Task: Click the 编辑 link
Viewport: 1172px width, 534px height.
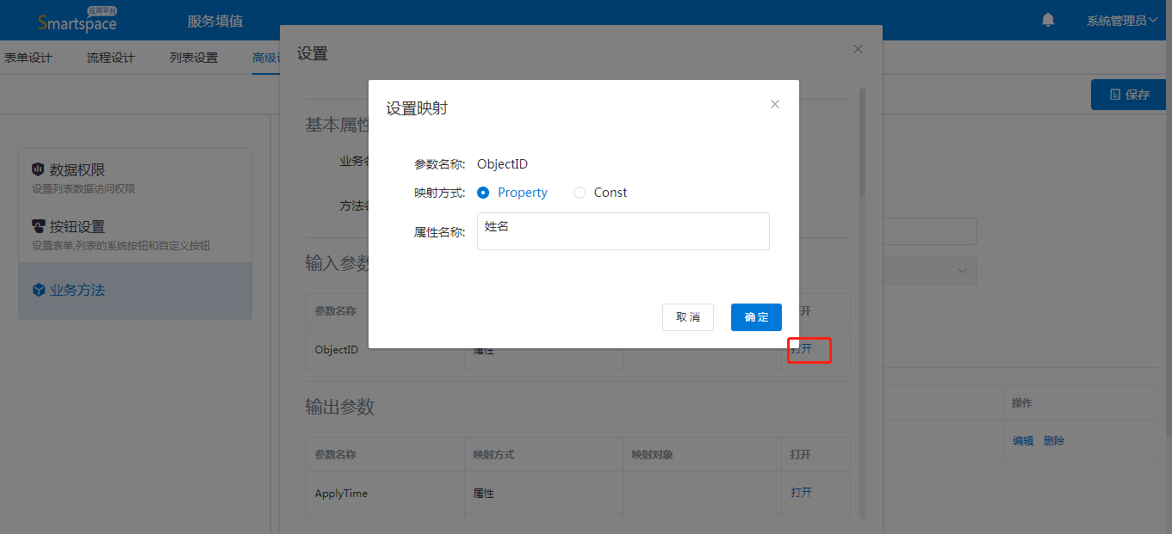Action: pos(1023,441)
